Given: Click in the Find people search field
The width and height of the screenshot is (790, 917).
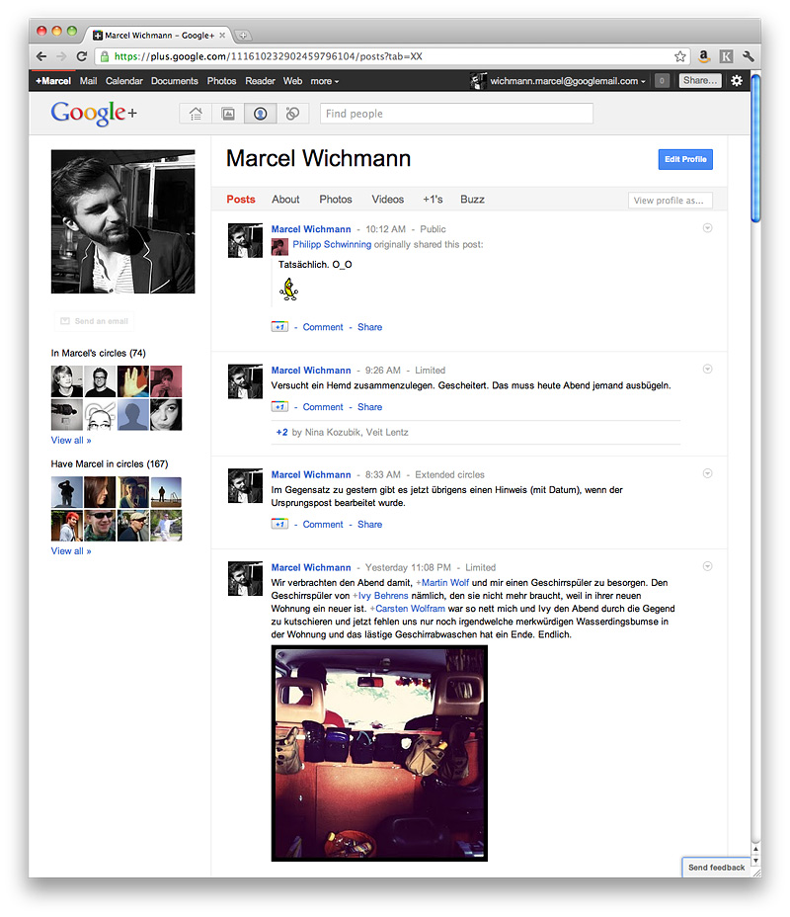Looking at the screenshot, I should click(456, 114).
